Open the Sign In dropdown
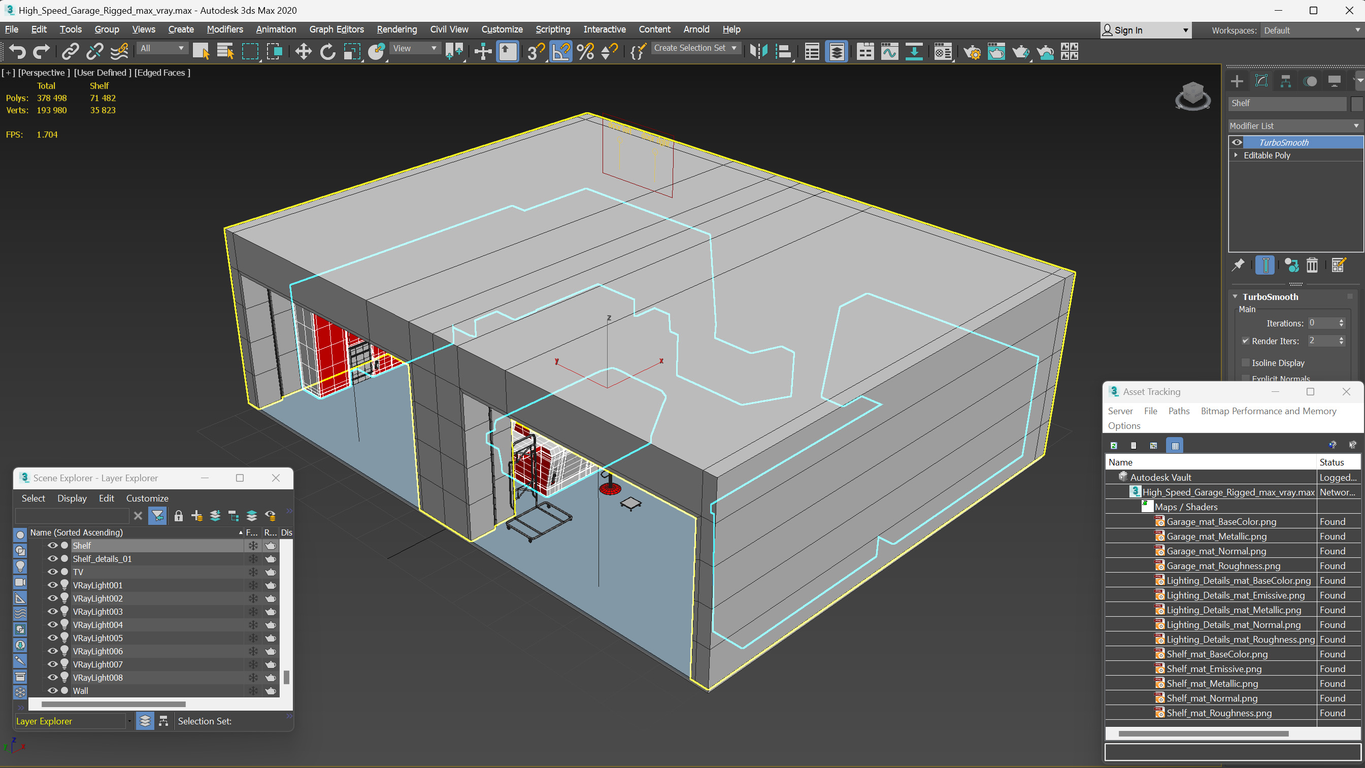1365x768 pixels. point(1146,30)
